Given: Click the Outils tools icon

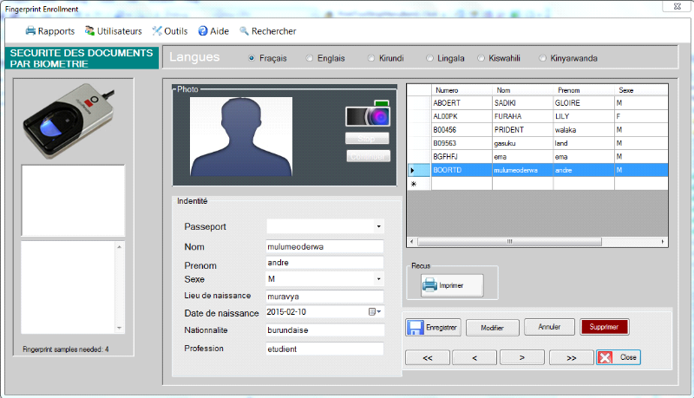Looking at the screenshot, I should pyautogui.click(x=157, y=31).
